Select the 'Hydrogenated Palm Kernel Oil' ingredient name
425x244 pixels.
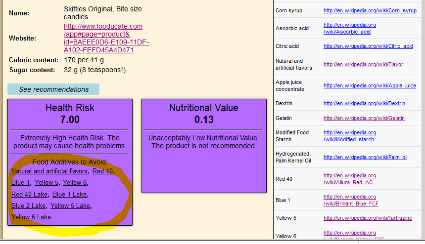[293, 157]
